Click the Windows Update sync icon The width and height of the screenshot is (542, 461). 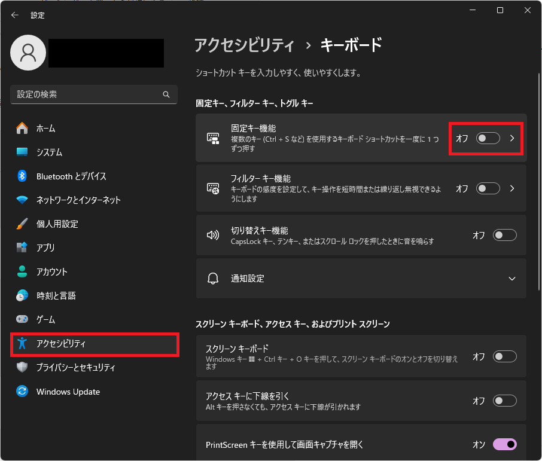point(22,392)
